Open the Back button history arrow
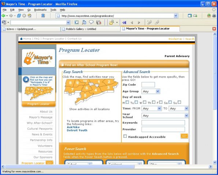 tap(7, 16)
